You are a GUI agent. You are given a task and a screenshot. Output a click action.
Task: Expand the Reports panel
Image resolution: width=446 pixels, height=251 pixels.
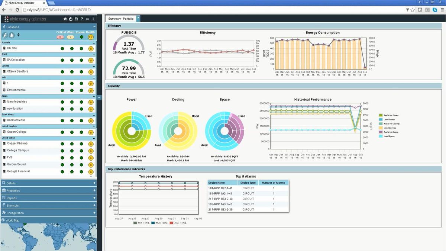click(x=48, y=198)
